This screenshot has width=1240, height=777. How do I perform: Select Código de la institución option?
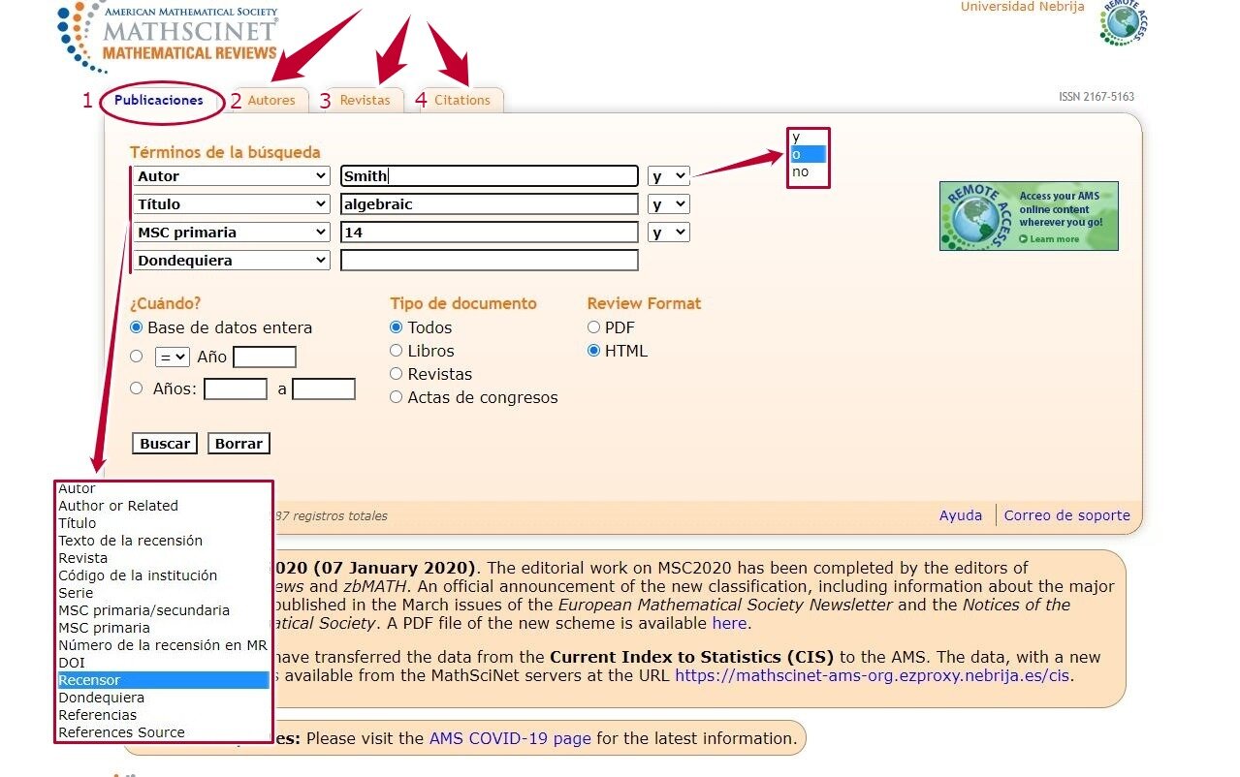pyautogui.click(x=163, y=575)
